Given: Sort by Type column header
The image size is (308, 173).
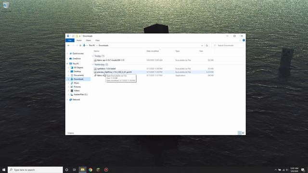Looking at the screenshot, I should [x=178, y=51].
